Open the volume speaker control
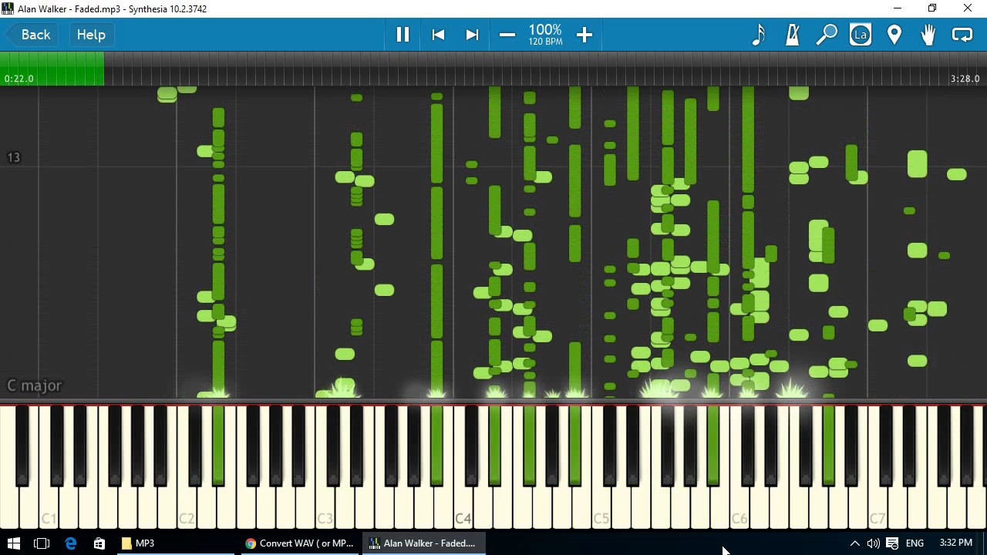The width and height of the screenshot is (987, 555). (x=873, y=543)
